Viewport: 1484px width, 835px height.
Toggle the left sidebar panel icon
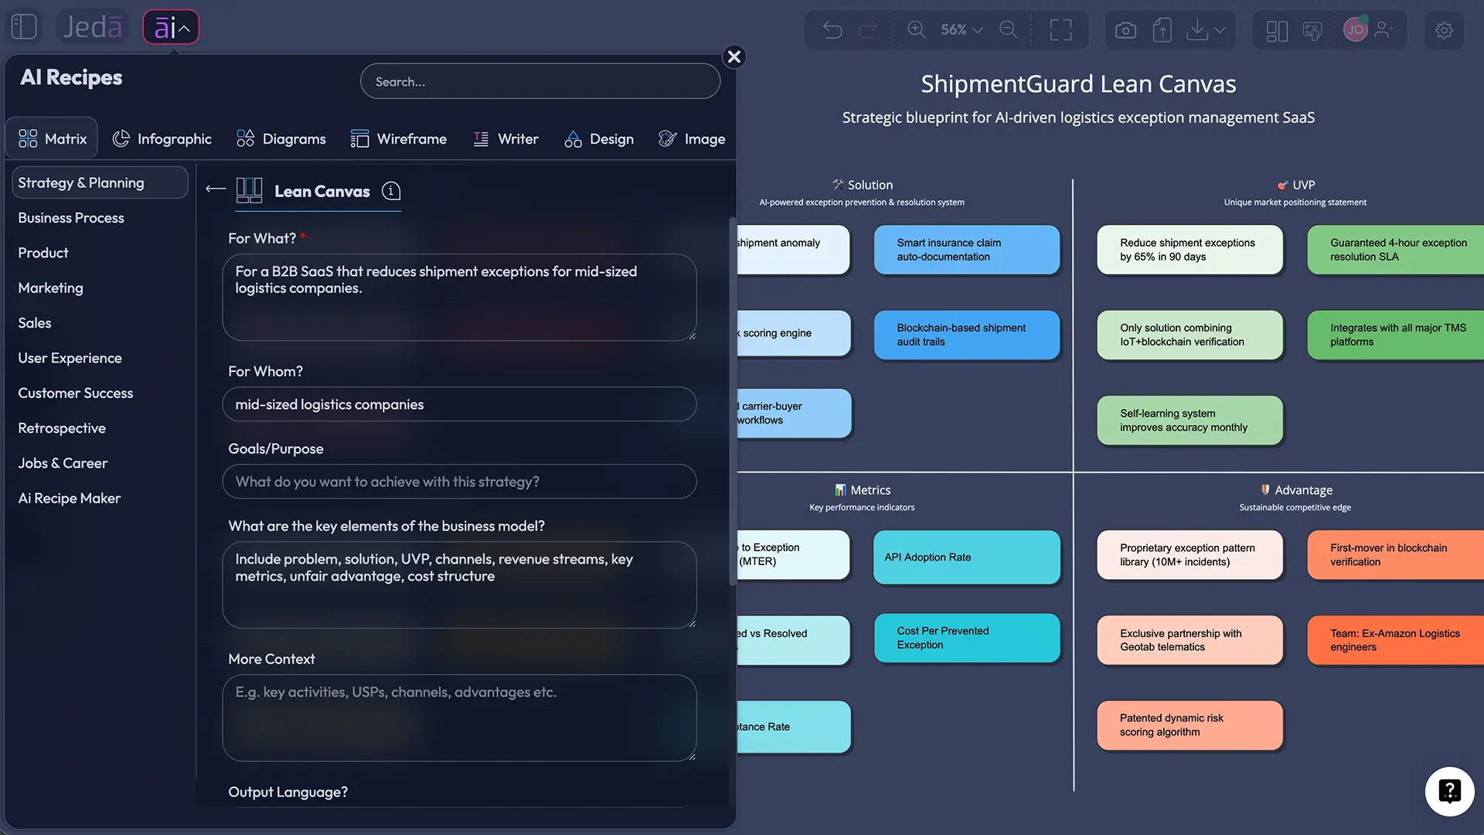pyautogui.click(x=24, y=27)
